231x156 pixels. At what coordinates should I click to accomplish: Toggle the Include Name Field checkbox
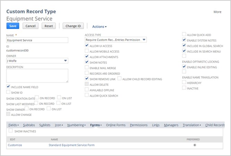[8, 86]
